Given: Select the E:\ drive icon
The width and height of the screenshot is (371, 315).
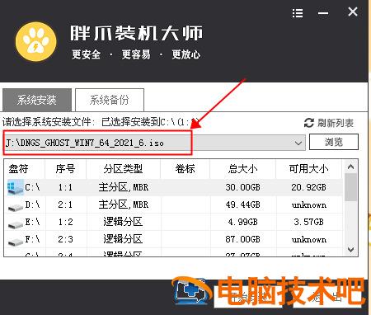Looking at the screenshot, I should pos(16,224).
